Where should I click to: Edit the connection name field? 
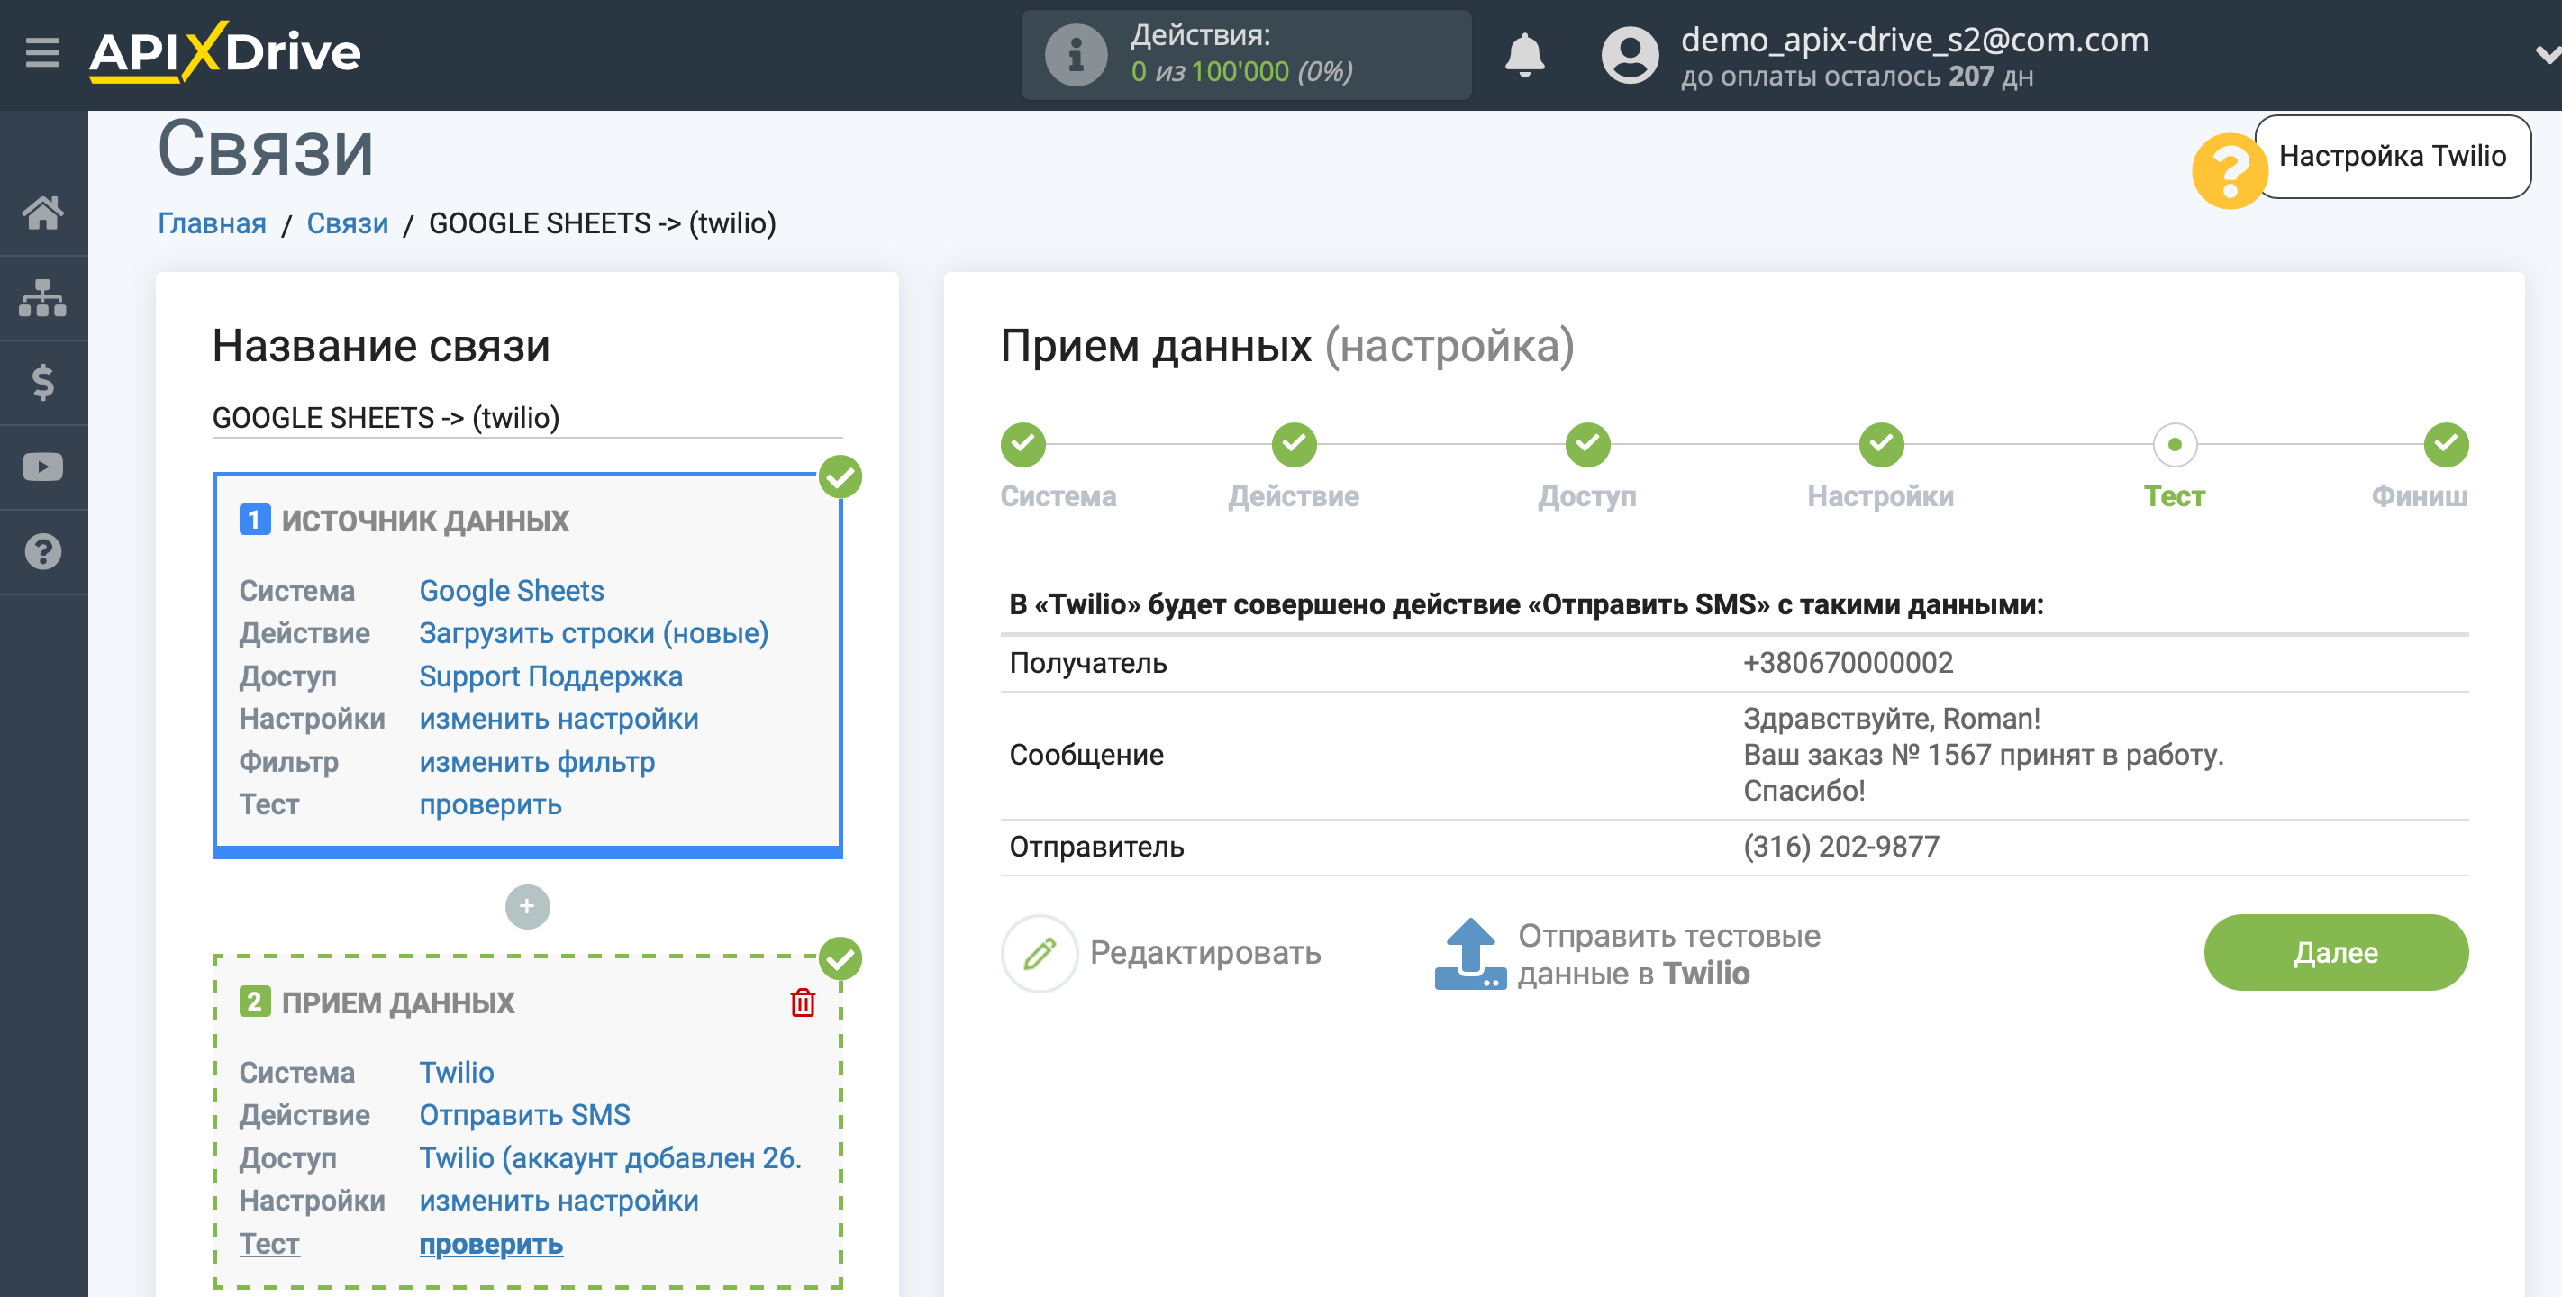pyautogui.click(x=527, y=417)
